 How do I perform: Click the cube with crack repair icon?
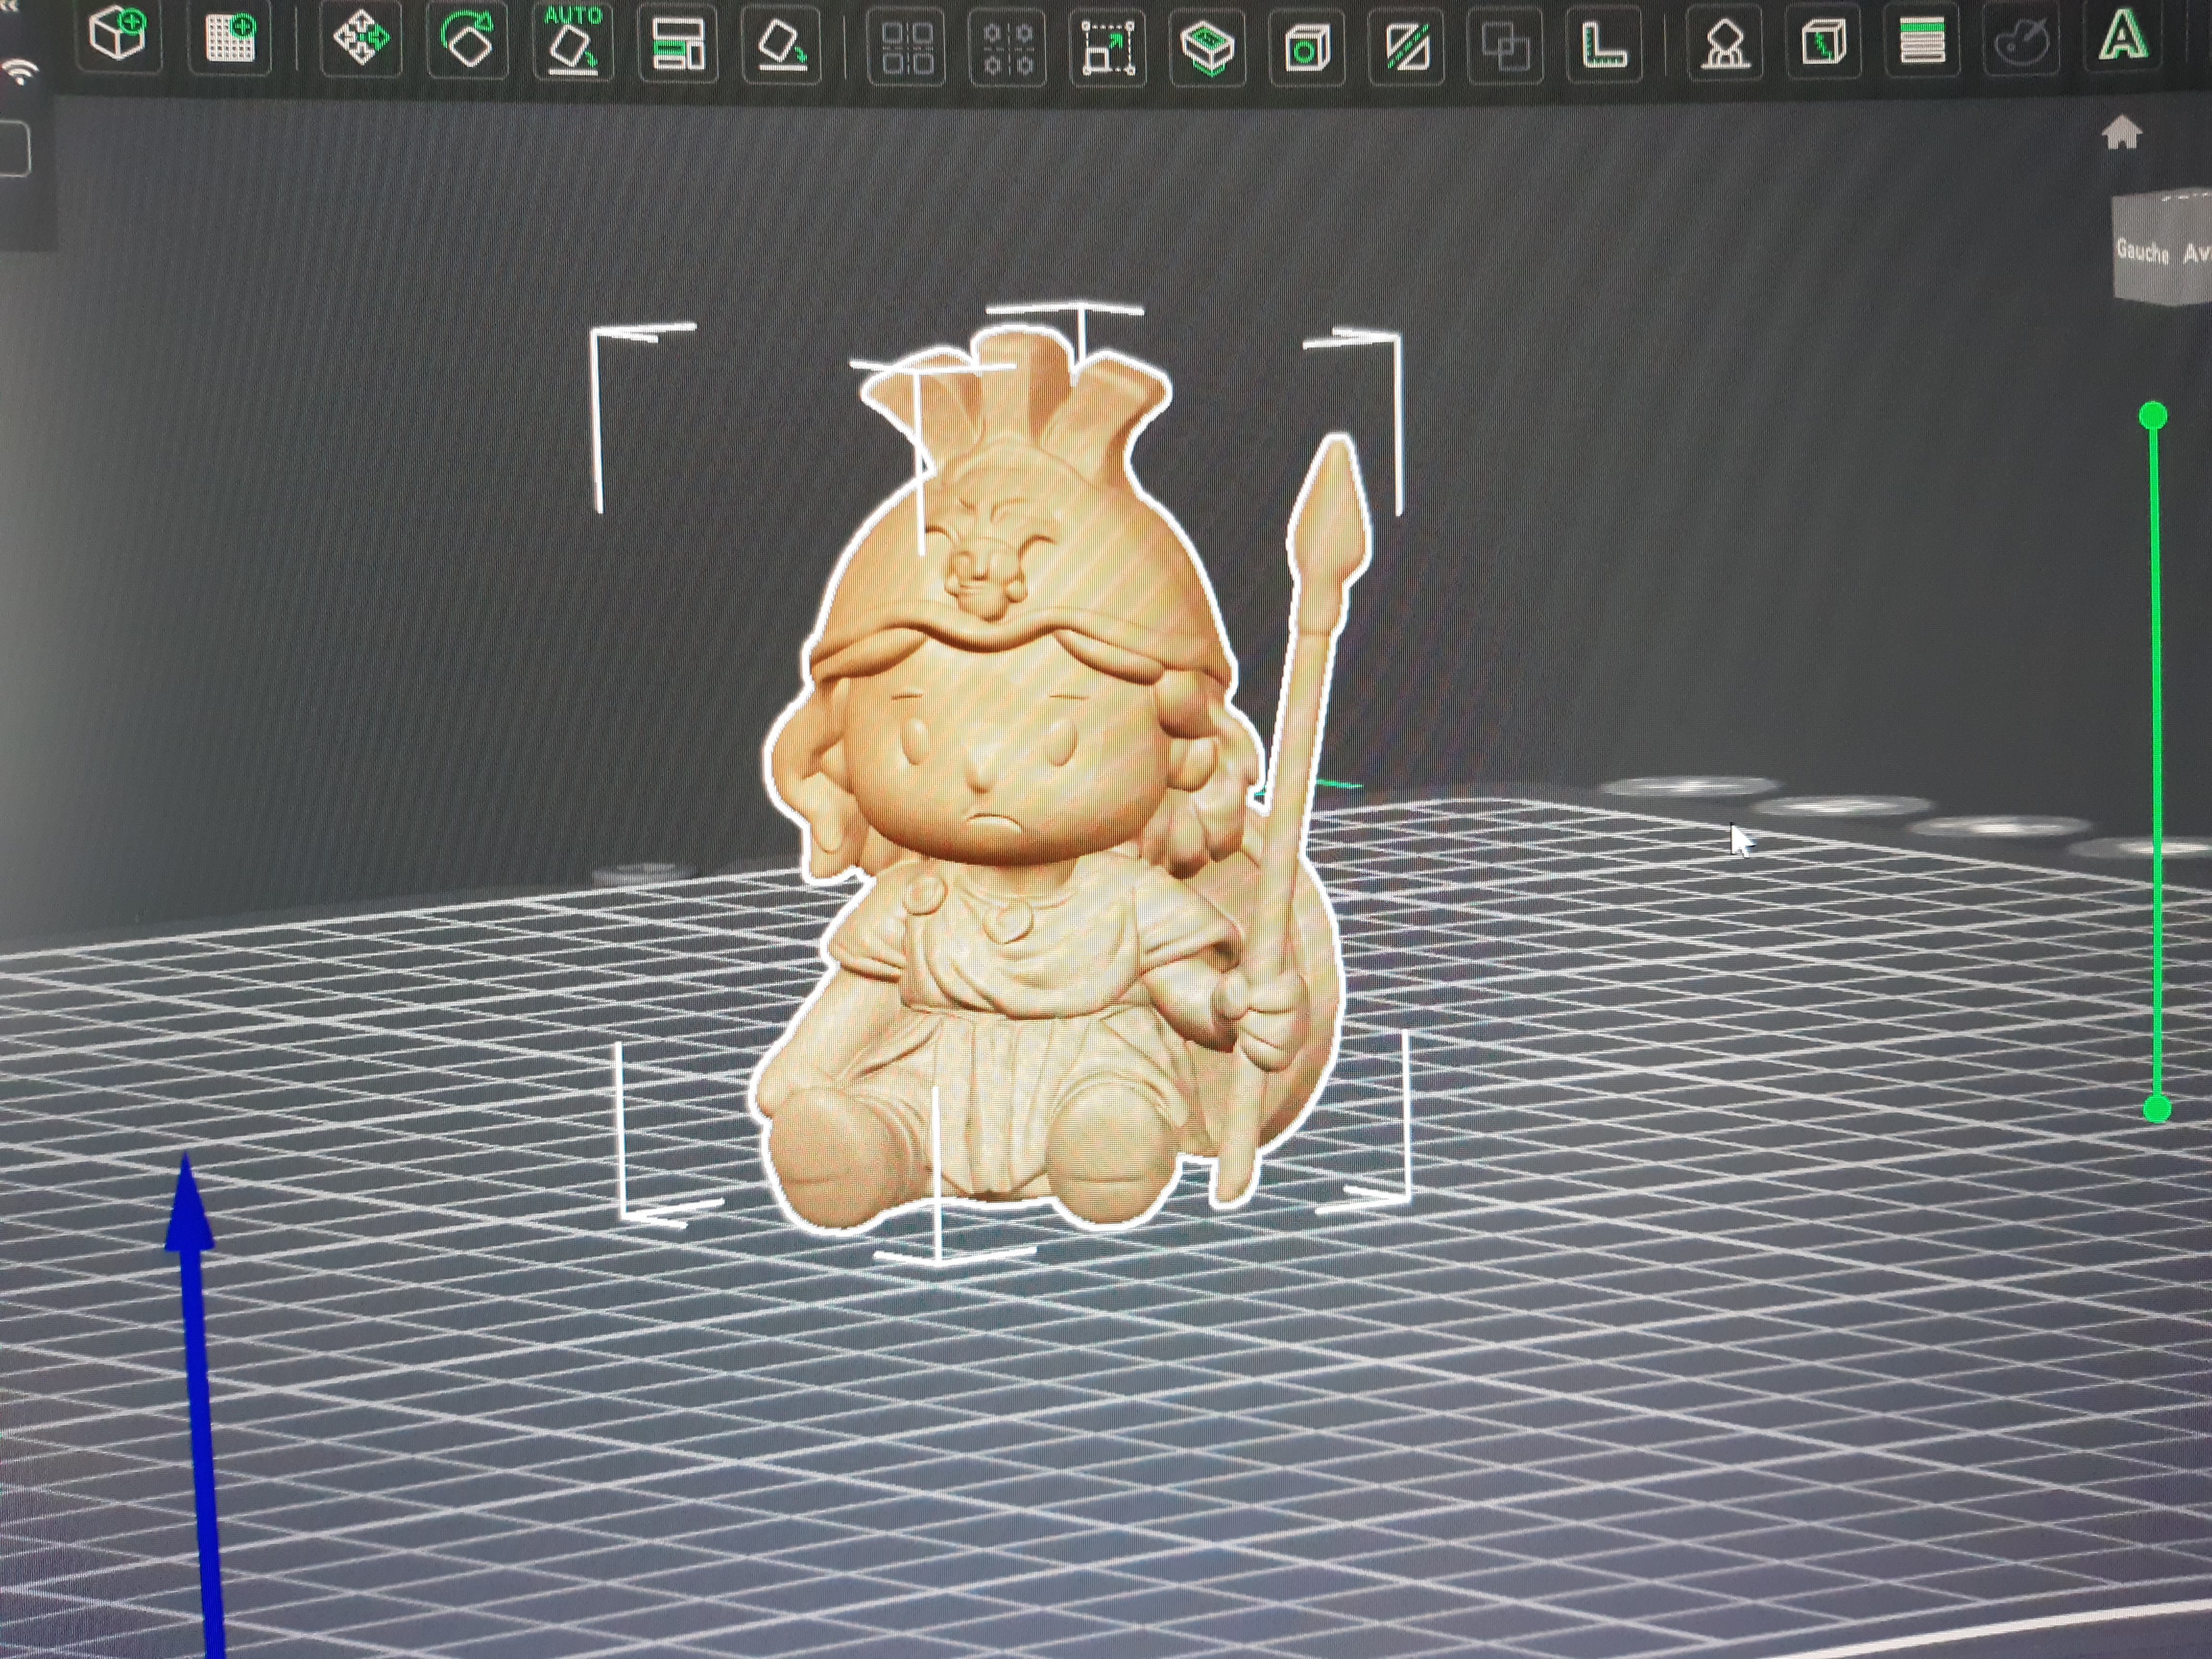1824,42
